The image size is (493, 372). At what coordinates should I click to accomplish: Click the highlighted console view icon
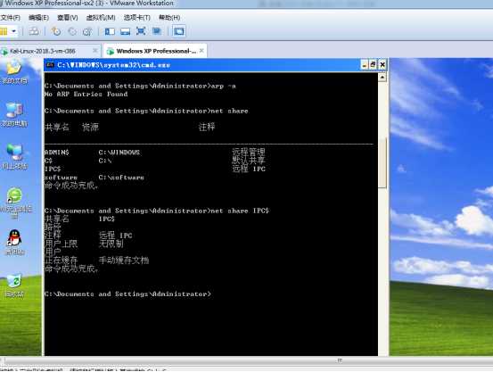click(179, 31)
